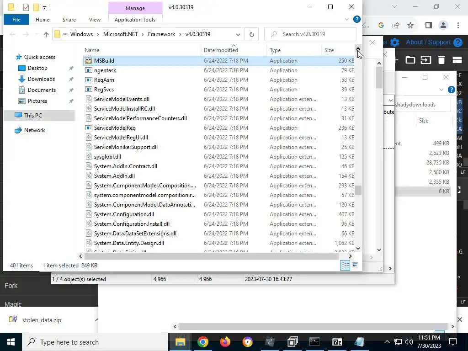Click the import icon in background app

coord(425,60)
